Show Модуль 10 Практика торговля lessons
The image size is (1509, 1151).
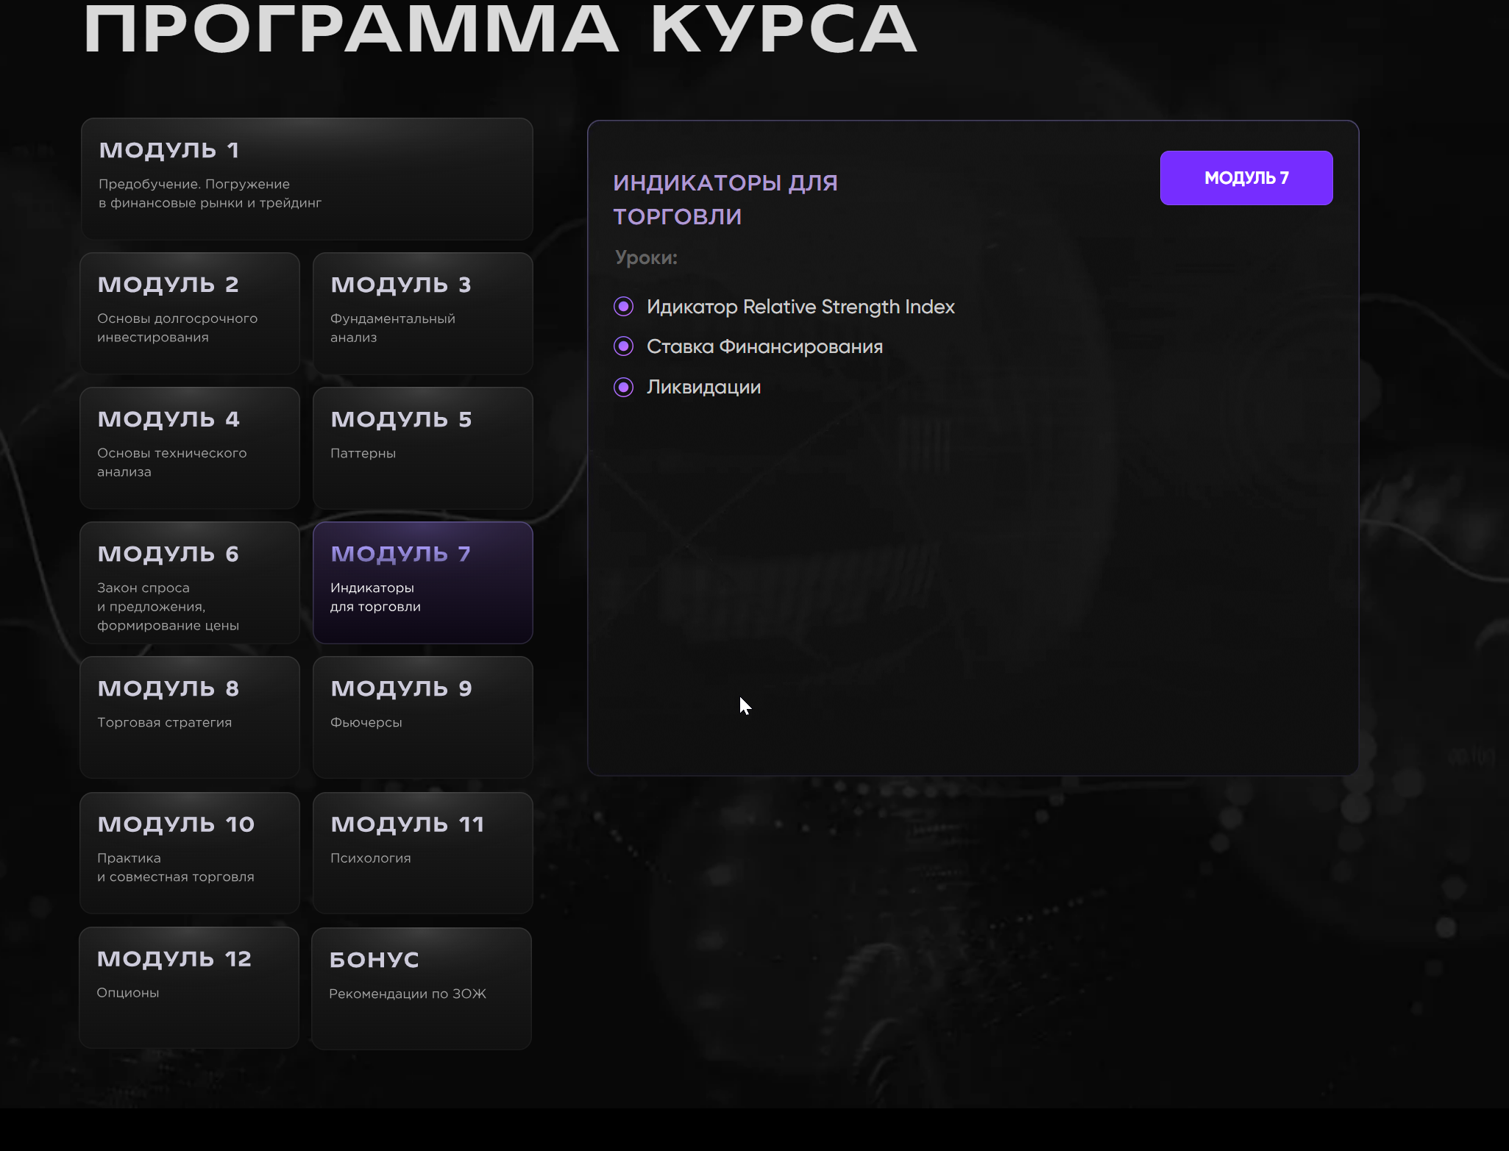(x=189, y=852)
